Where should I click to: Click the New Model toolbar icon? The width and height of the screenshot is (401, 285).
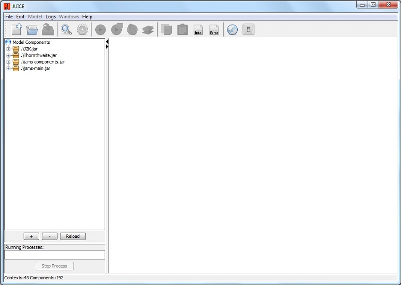tap(17, 30)
